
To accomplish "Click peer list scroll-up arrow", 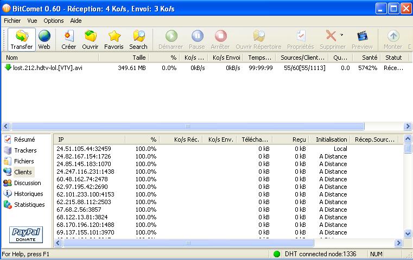I will [x=408, y=138].
